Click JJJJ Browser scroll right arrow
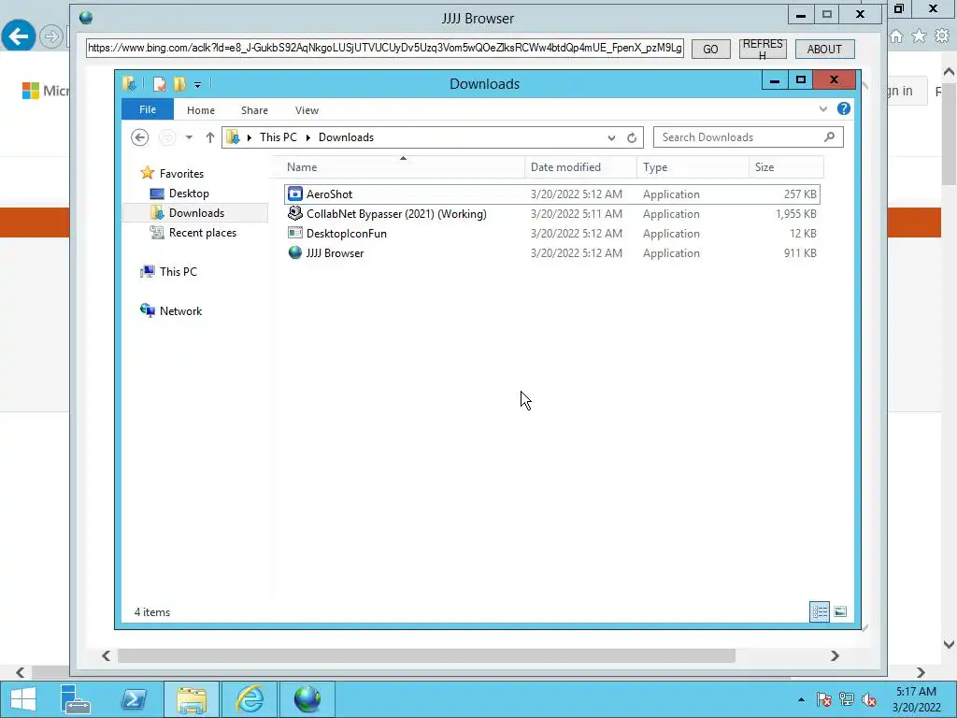 click(835, 655)
